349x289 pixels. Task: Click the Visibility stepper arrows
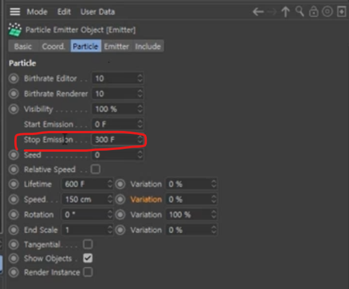[x=140, y=109]
